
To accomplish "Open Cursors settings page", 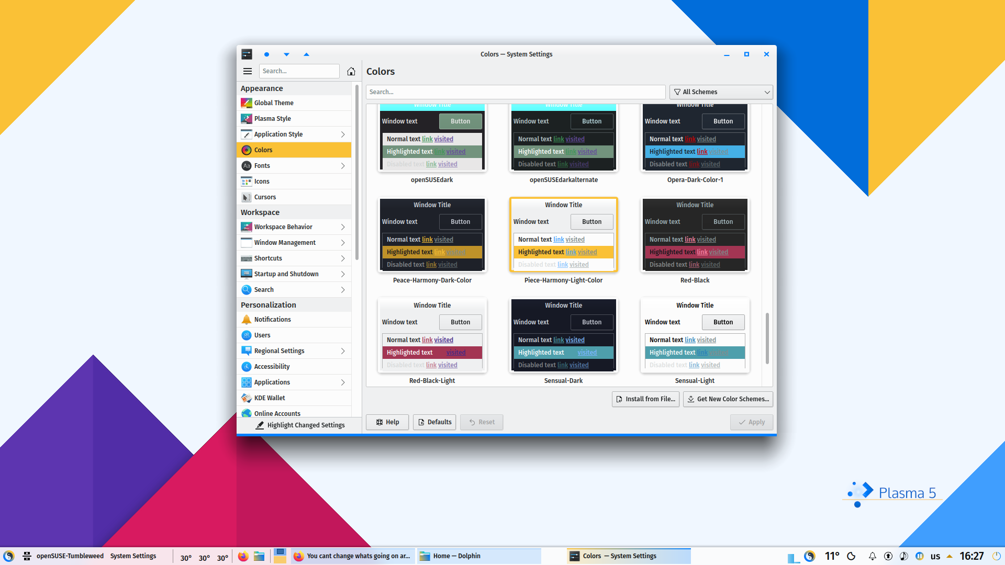I will (294, 197).
